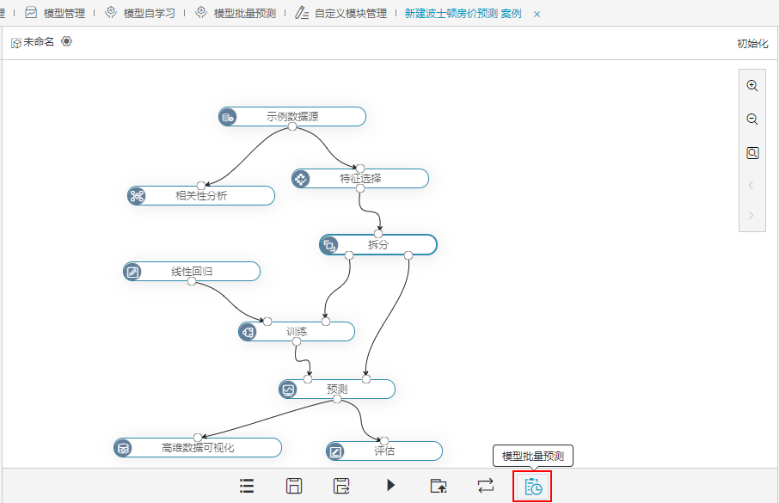Open the list view icon in bottom toolbar
Viewport: 779px width, 503px height.
coord(247,486)
